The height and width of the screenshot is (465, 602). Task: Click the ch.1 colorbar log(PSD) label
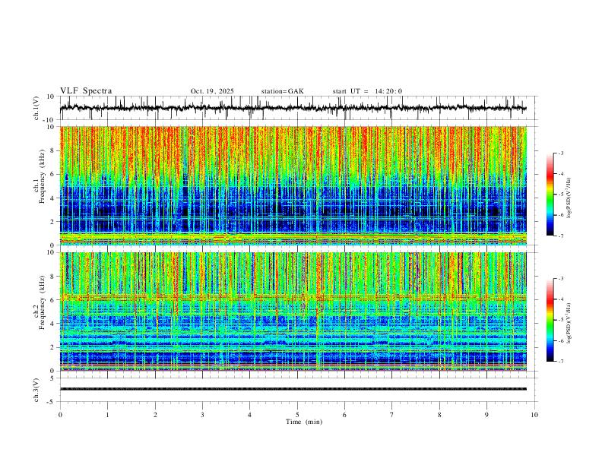coord(569,198)
